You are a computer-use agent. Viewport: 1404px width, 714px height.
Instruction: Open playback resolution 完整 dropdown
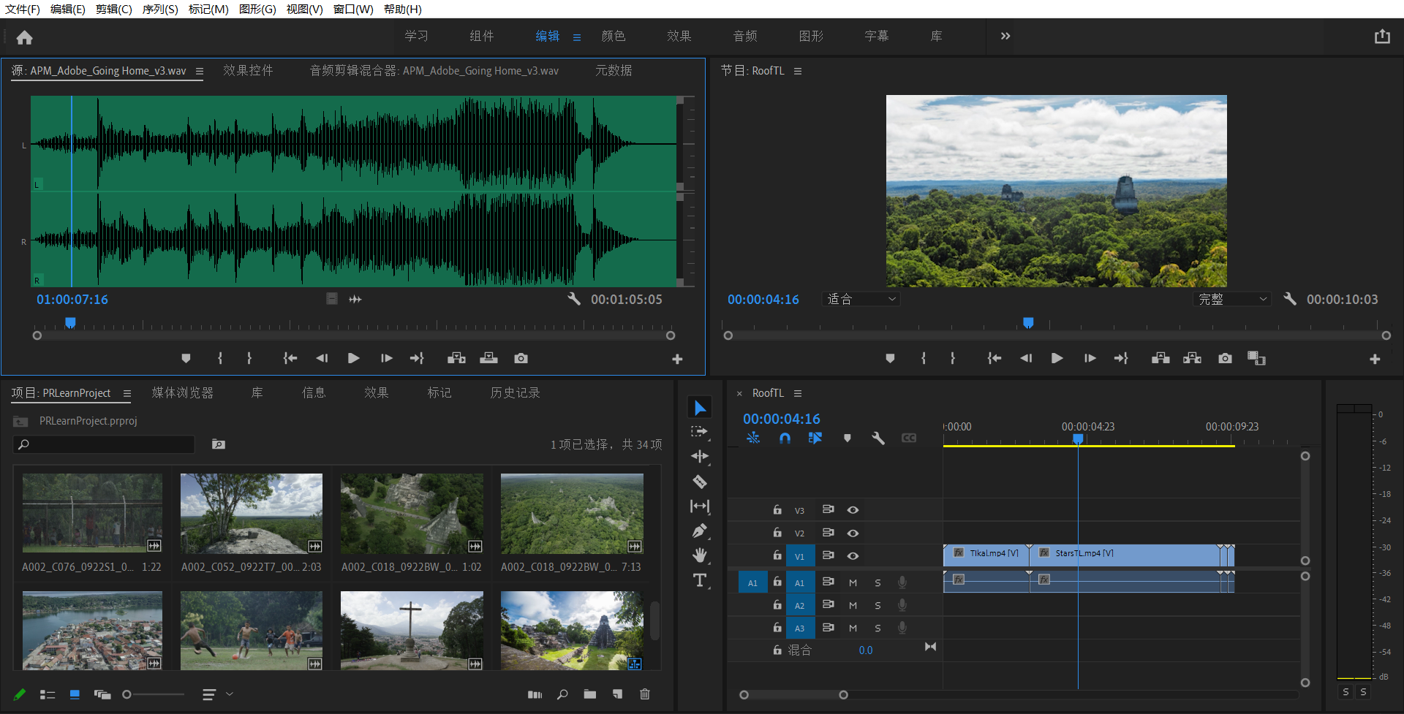pos(1232,299)
